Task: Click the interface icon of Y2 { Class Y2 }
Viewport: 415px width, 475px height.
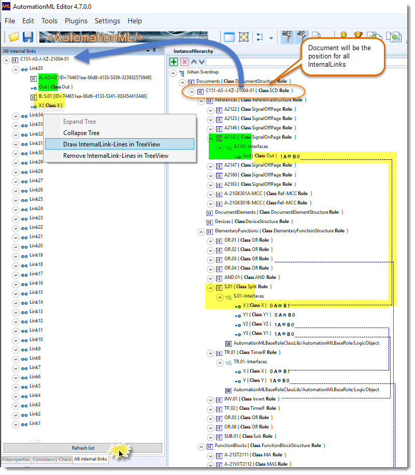Action: (x=238, y=325)
